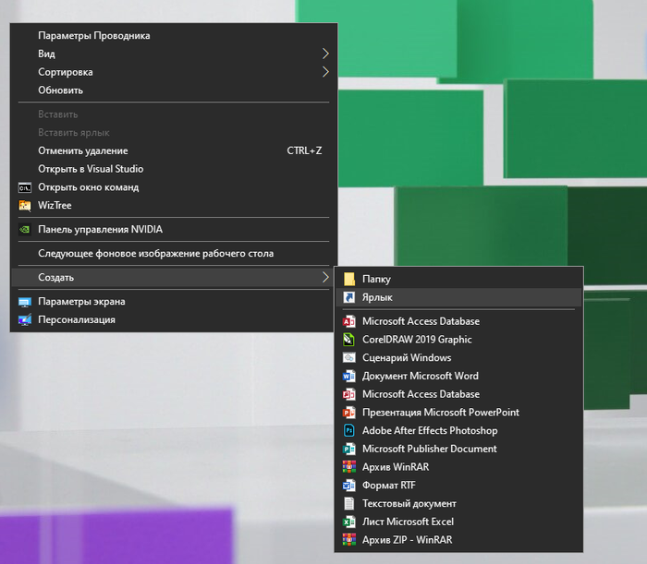Expand the Вид submenu arrow
647x564 pixels.
point(325,54)
